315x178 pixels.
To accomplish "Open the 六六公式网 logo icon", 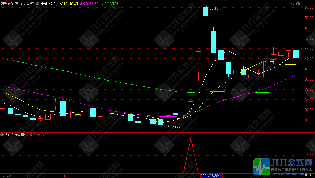I will pos(261,166).
